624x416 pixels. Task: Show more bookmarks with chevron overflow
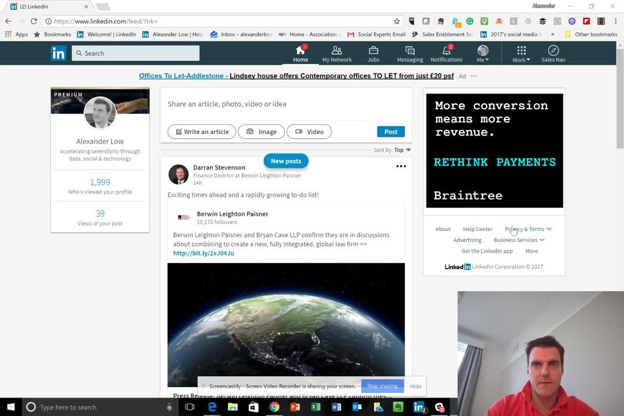[x=552, y=34]
